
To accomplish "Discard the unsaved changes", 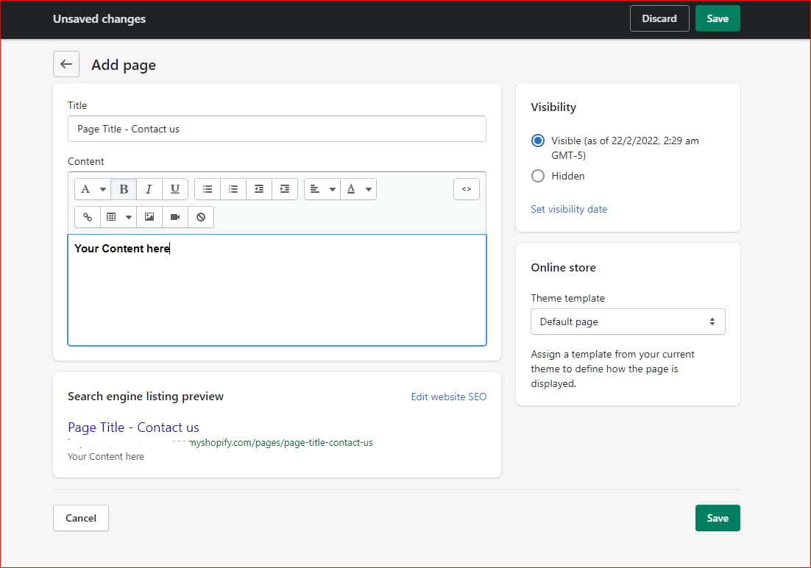I will point(659,18).
